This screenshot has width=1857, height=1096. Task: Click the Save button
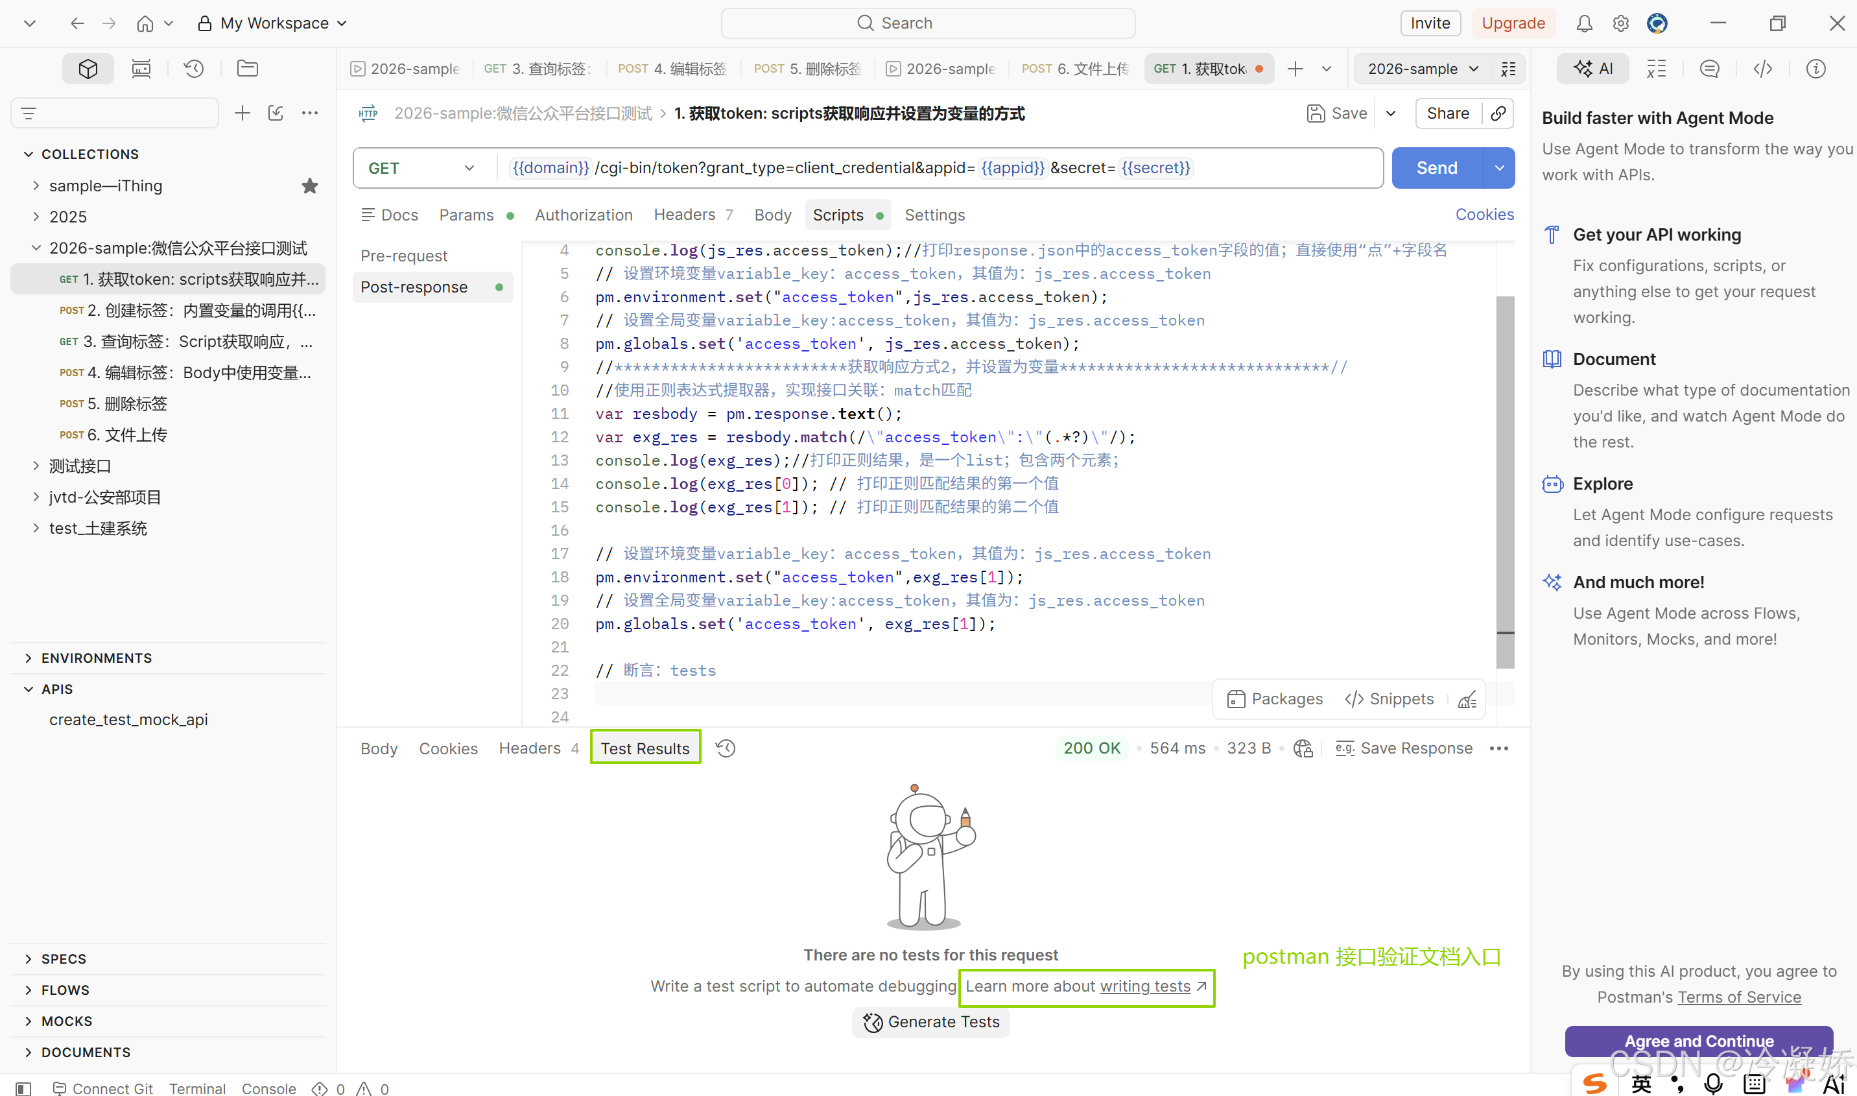(1336, 113)
